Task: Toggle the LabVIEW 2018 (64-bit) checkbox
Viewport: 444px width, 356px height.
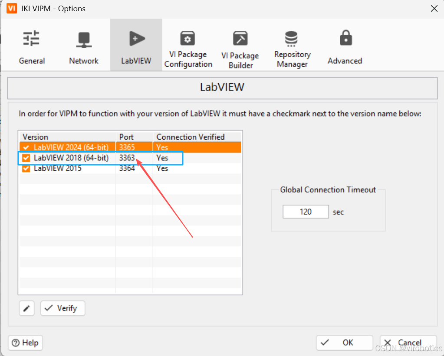Action: click(x=25, y=158)
